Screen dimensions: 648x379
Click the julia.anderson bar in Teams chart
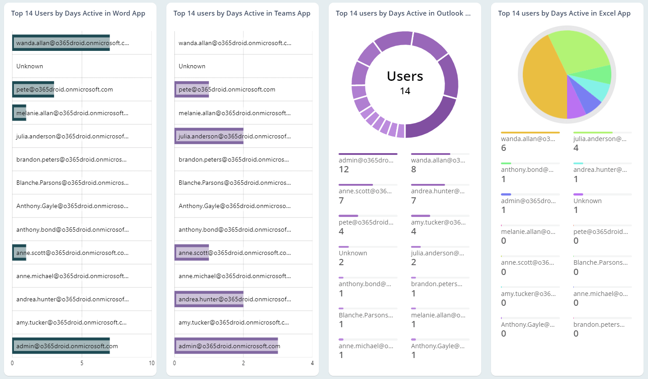pyautogui.click(x=208, y=136)
